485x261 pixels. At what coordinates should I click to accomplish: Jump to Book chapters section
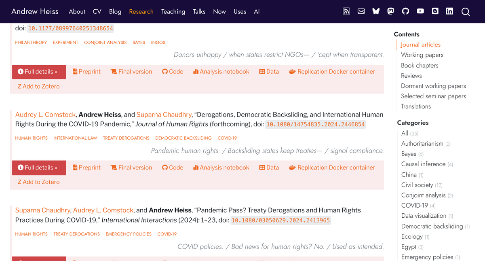click(x=420, y=65)
